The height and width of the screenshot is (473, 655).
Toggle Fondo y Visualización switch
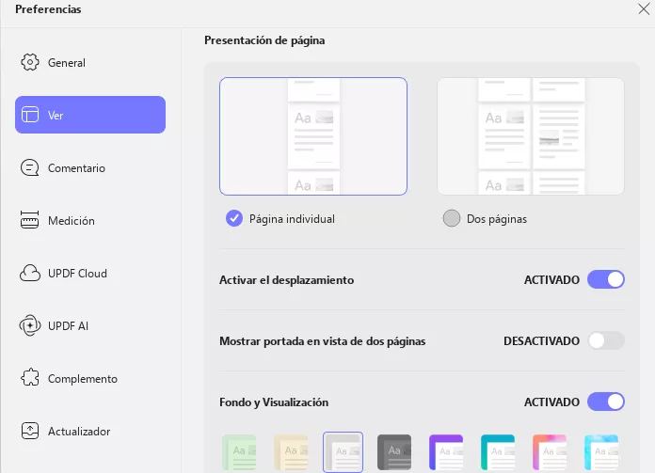pos(606,402)
